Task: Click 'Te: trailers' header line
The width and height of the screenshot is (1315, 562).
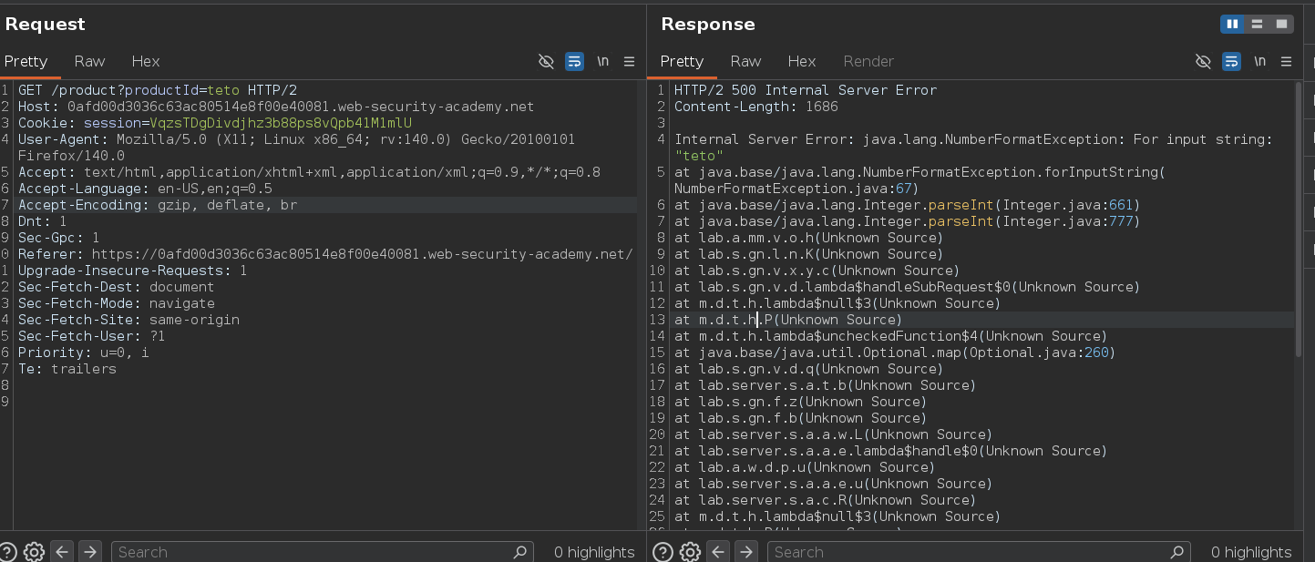Action: click(67, 369)
